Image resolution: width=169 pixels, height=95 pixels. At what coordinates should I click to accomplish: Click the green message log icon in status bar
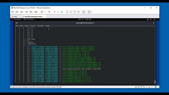(x=156, y=87)
